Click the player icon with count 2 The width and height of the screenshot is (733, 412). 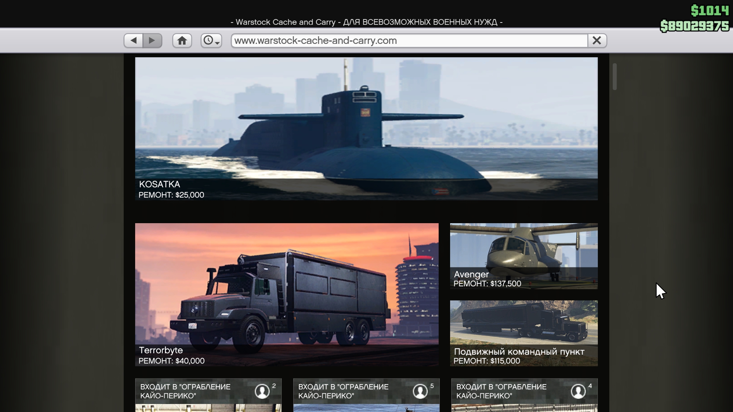pos(262,391)
